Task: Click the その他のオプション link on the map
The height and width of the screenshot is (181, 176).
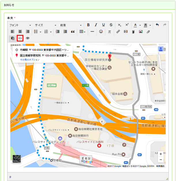Action: pyautogui.click(x=30, y=60)
